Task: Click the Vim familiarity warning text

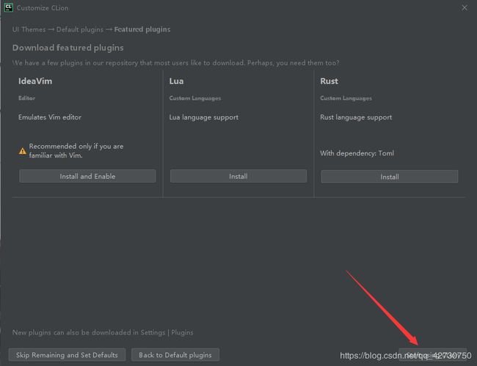Action: [x=76, y=151]
